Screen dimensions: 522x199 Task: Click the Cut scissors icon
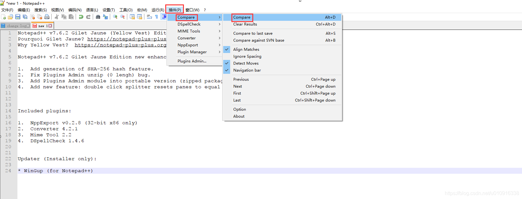pyautogui.click(x=57, y=17)
